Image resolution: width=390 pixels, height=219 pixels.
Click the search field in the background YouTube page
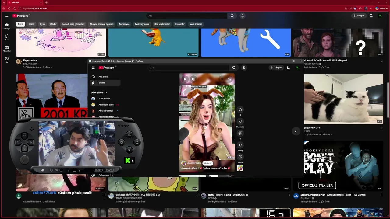click(x=186, y=16)
